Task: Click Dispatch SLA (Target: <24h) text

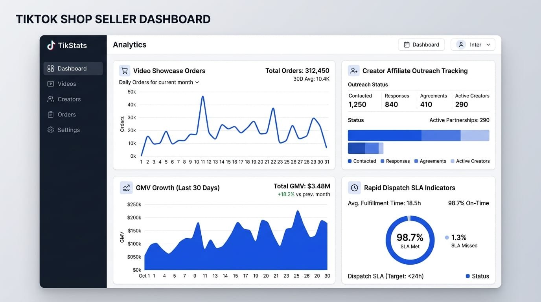Action: click(x=386, y=276)
